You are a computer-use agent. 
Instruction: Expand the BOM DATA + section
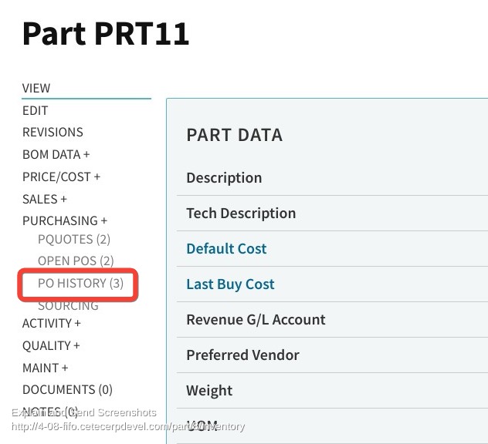(56, 154)
